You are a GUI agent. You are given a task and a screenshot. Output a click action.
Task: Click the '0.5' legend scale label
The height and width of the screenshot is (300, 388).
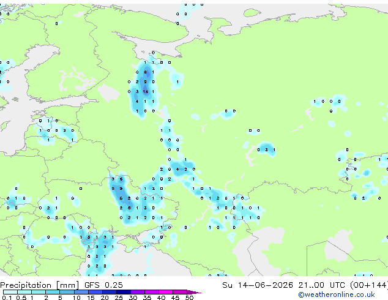click(21, 298)
